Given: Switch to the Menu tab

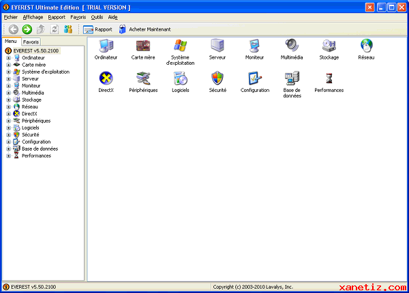Looking at the screenshot, I should tap(11, 41).
